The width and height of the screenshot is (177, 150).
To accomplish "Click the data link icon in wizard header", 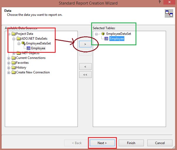I will coord(169,13).
